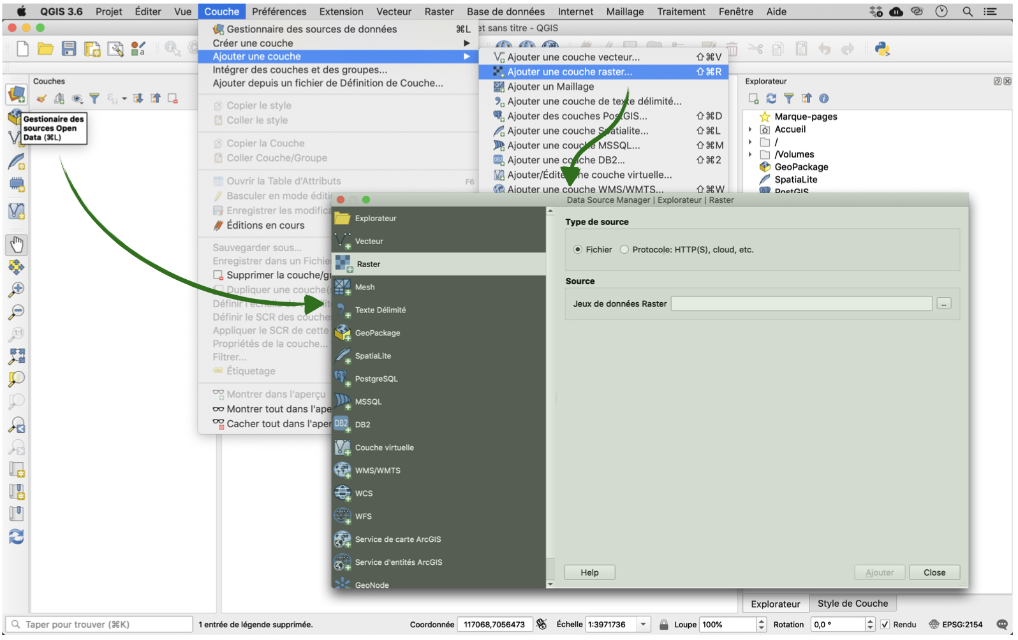Screen dimensions: 1018x640
Task: Click the Loupe magnifier stepper arrows
Action: tap(761, 625)
